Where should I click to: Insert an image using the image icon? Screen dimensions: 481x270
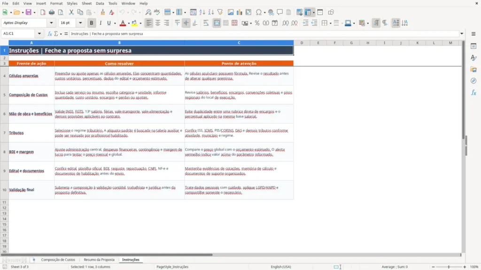[231, 12]
